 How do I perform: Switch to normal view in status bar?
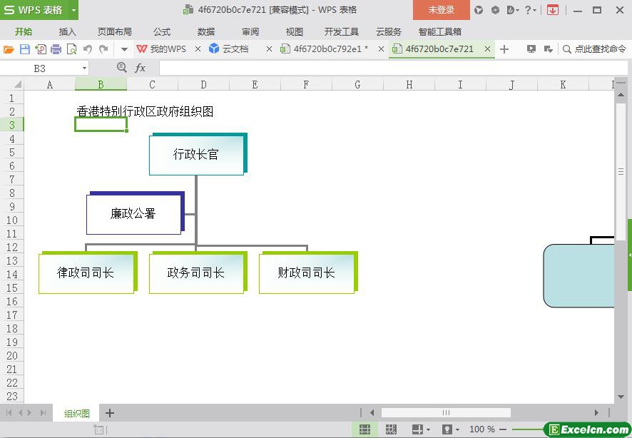point(365,429)
